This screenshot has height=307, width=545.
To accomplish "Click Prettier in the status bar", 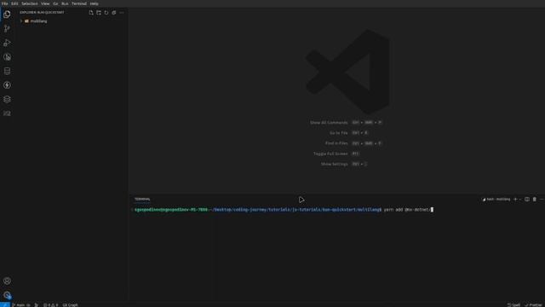I will pyautogui.click(x=534, y=305).
